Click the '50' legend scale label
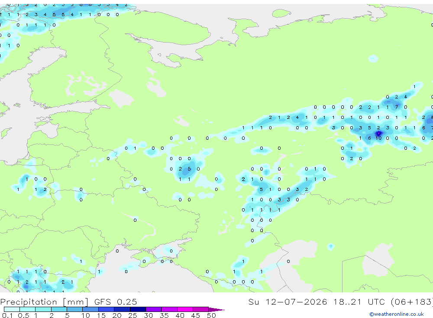433x318 pixels. (x=211, y=315)
